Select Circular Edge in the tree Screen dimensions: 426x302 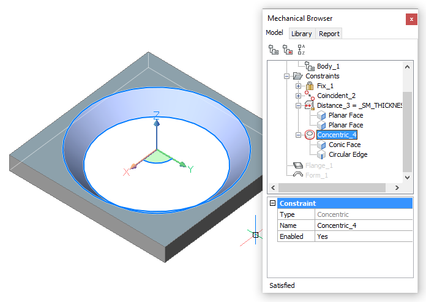coord(348,154)
